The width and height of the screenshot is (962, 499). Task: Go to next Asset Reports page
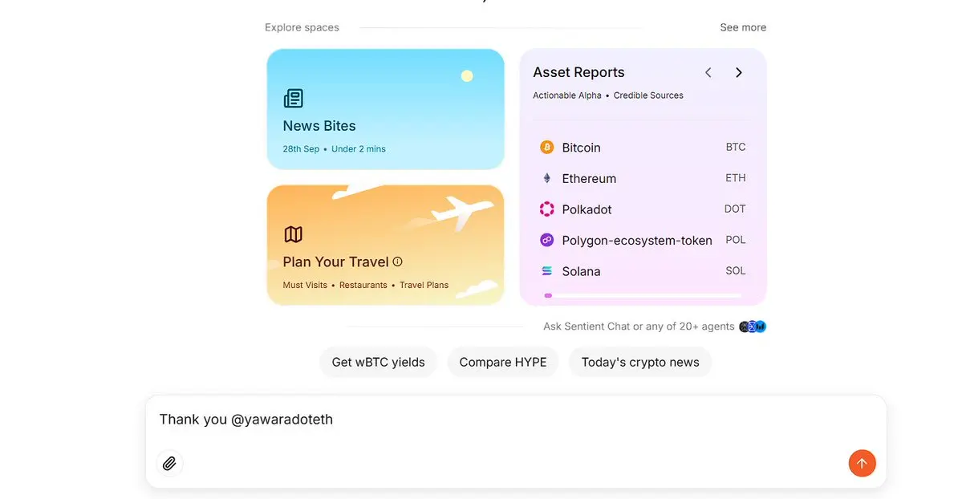click(739, 72)
